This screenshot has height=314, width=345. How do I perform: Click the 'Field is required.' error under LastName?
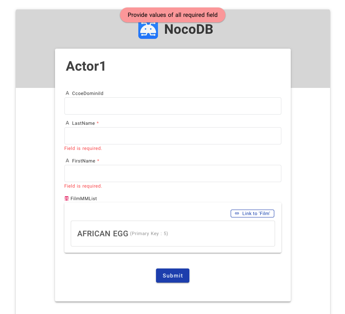tap(83, 148)
